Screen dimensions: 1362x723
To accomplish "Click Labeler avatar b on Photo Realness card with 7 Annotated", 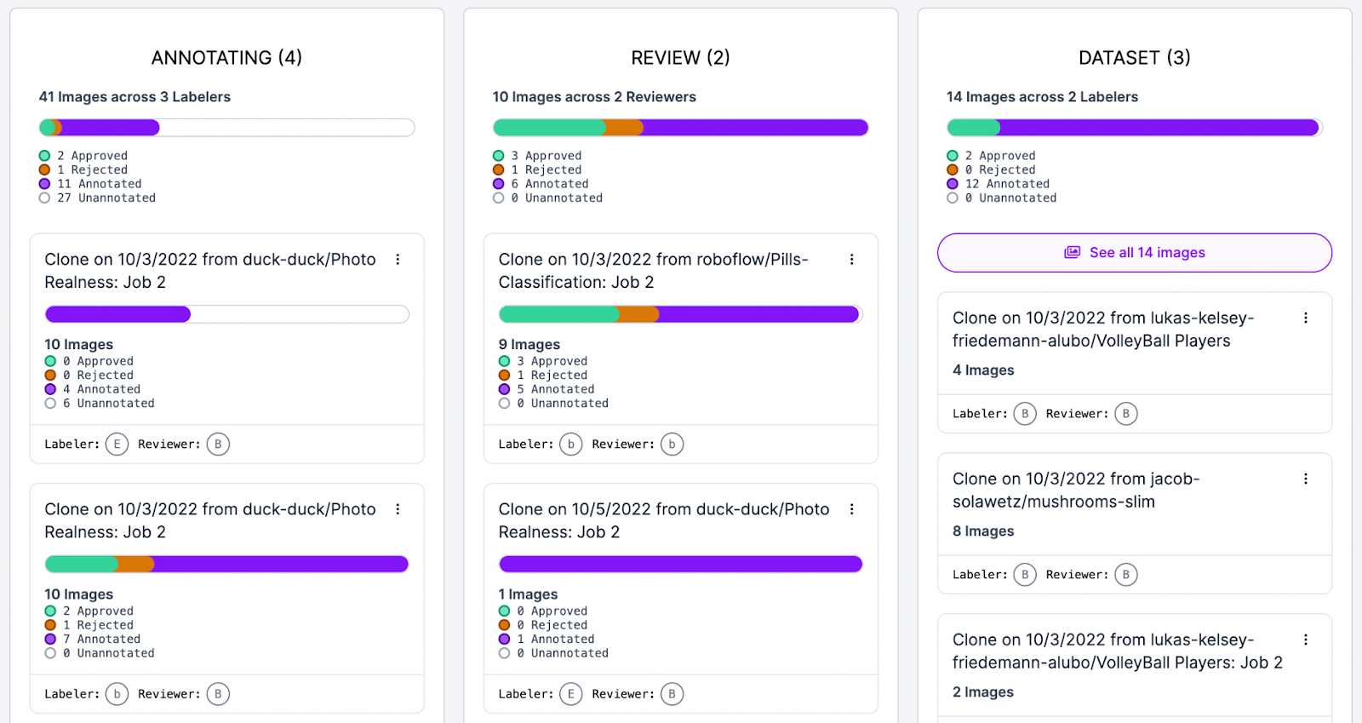I will (117, 694).
